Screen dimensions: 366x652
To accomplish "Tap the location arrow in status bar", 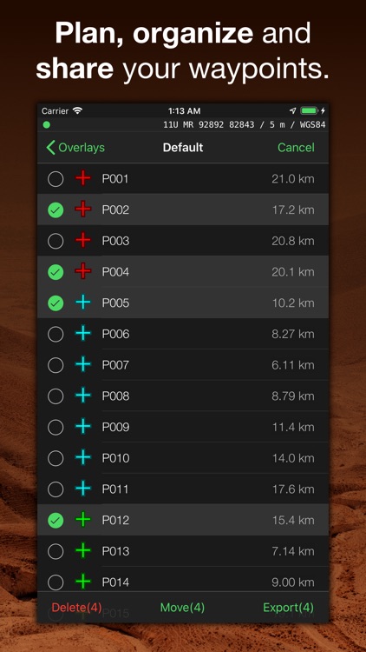I will tap(293, 111).
